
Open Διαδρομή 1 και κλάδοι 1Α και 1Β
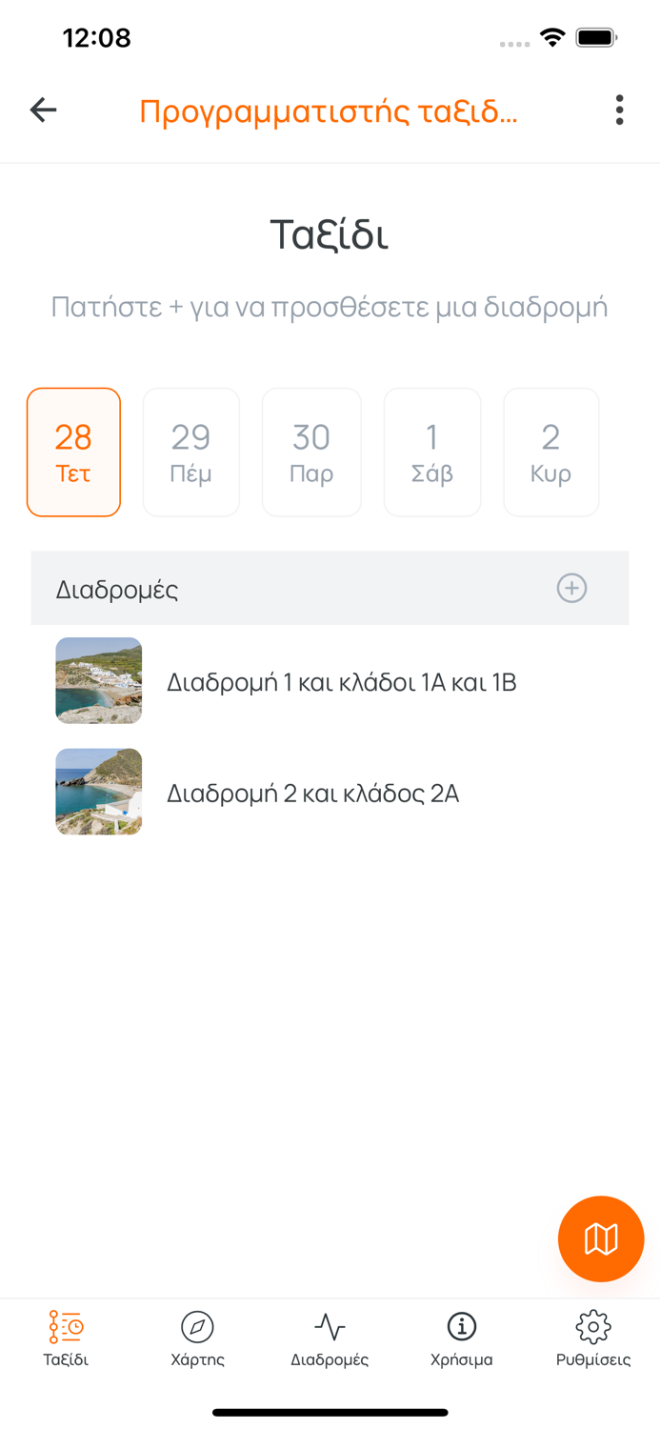[x=341, y=682]
